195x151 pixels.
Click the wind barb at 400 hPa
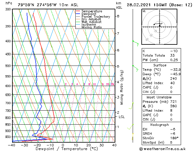click(136, 43)
